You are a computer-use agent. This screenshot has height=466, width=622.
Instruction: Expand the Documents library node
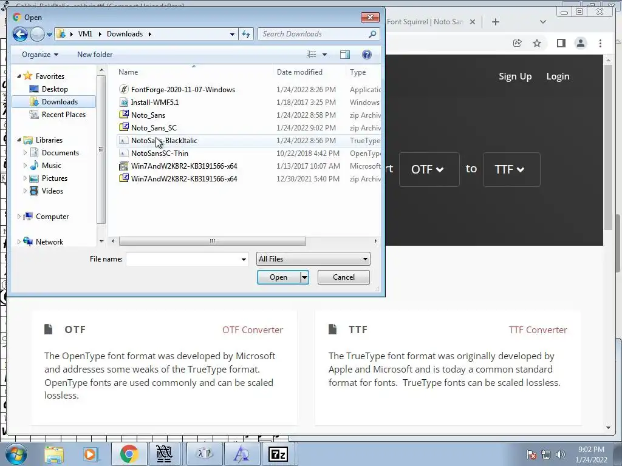coord(25,152)
